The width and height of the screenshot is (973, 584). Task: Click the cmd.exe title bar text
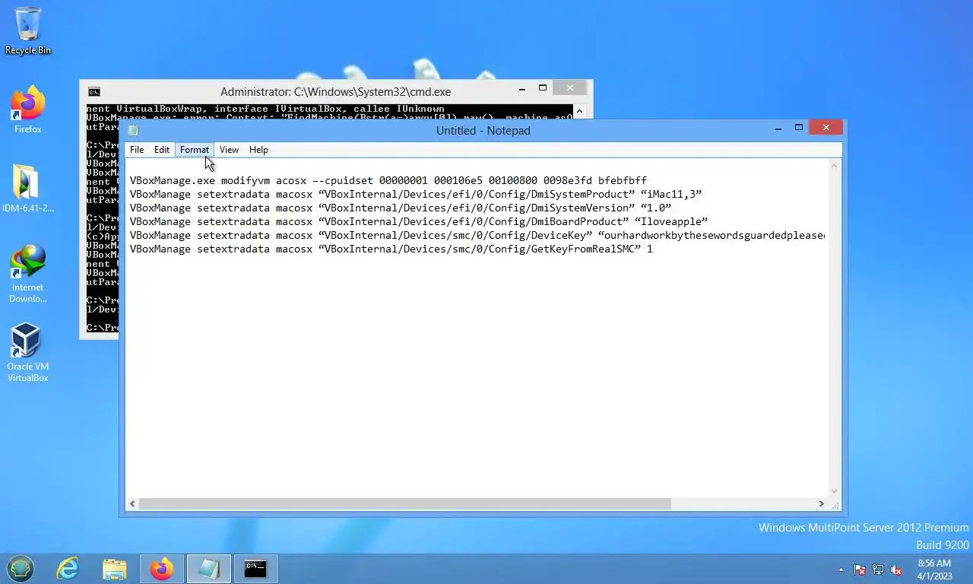click(x=336, y=92)
